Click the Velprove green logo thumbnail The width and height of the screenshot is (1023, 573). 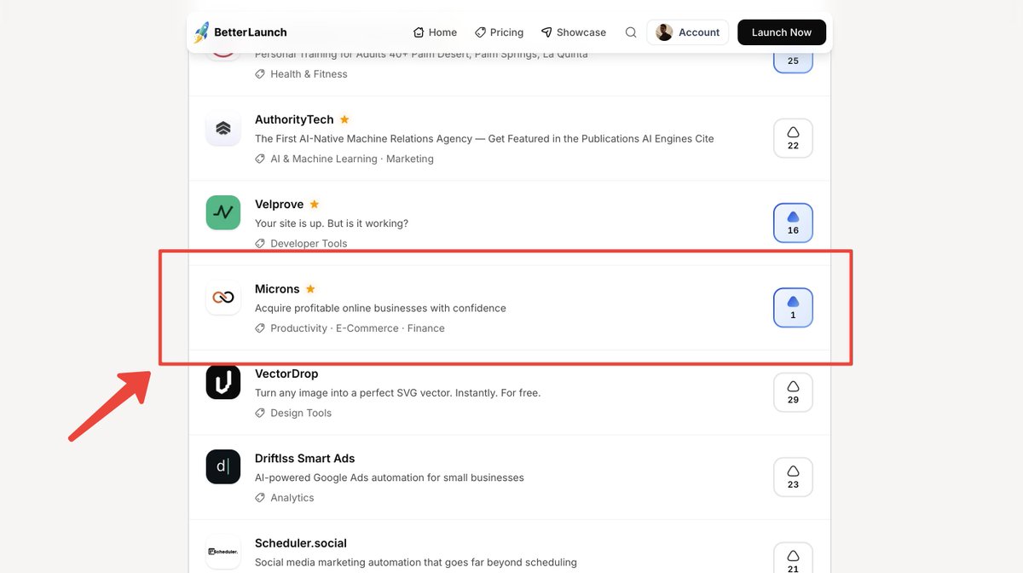(x=223, y=212)
